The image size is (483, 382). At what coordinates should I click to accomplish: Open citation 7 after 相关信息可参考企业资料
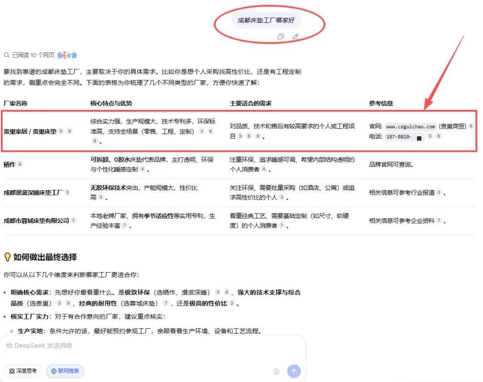click(439, 220)
